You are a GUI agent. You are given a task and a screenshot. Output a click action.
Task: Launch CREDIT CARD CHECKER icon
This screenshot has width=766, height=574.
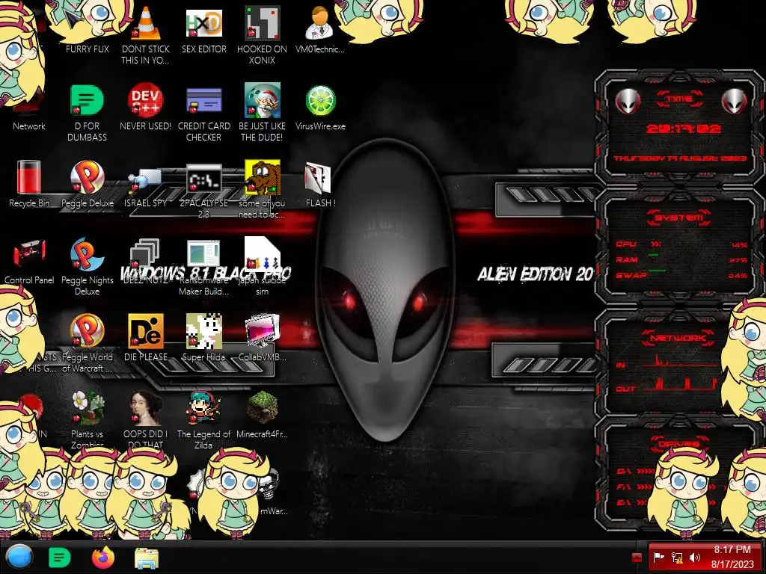(203, 102)
